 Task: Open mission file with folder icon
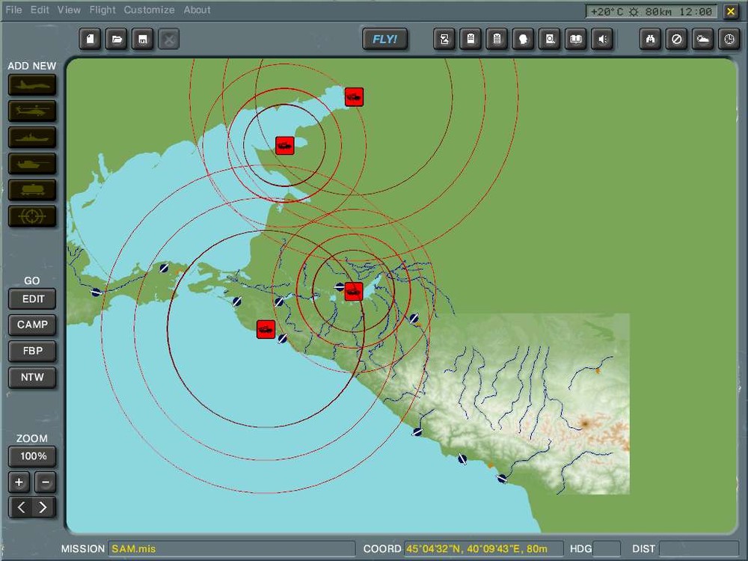(116, 40)
